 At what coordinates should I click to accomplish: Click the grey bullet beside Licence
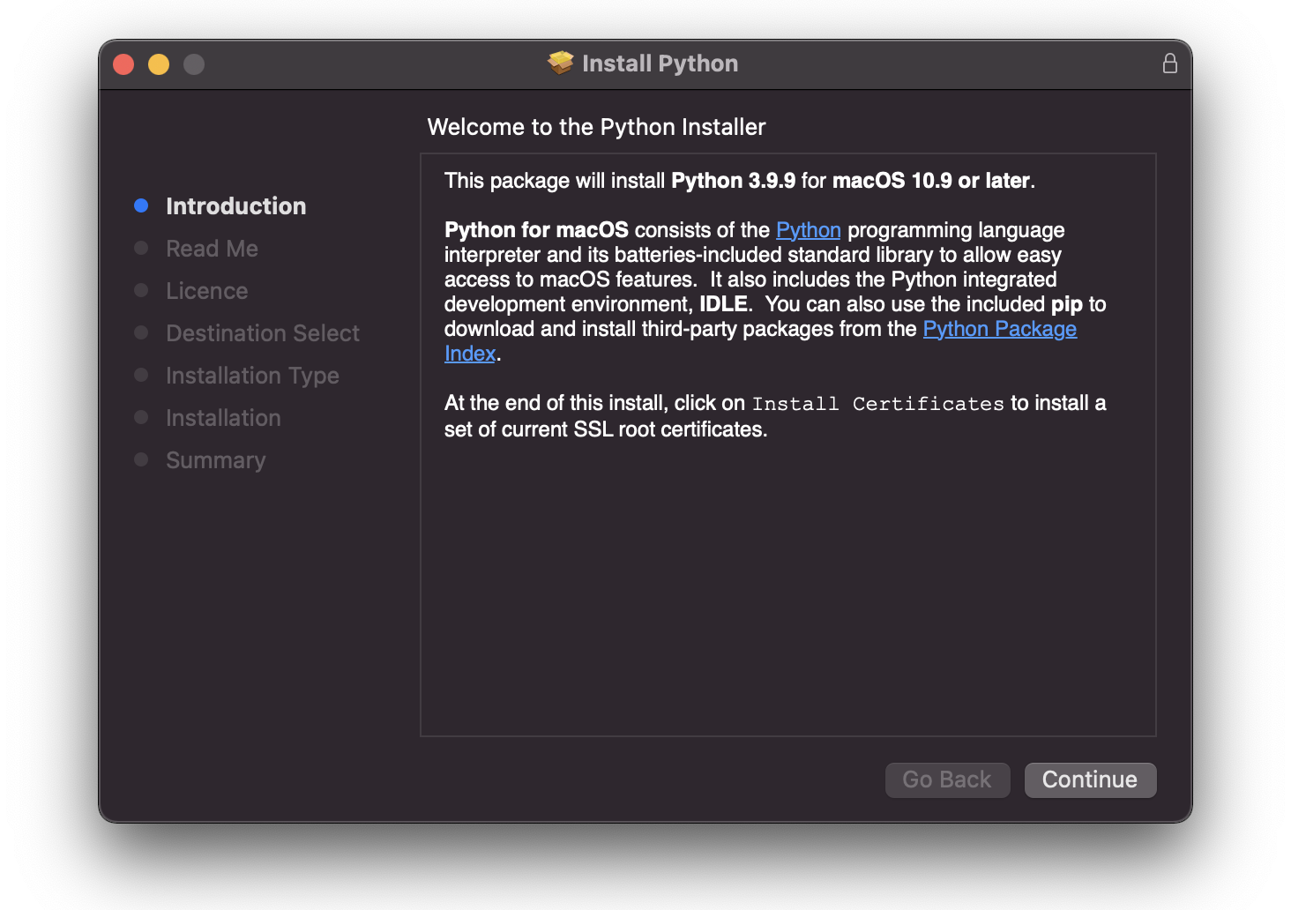(141, 290)
